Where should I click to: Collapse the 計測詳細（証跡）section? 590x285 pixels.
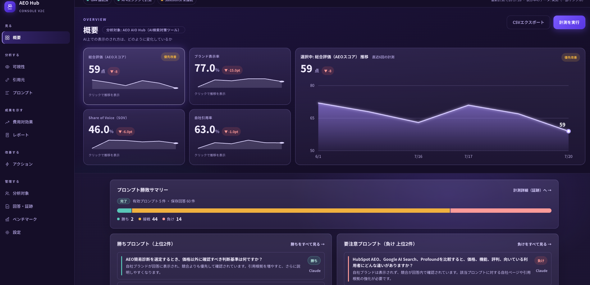[532, 190]
